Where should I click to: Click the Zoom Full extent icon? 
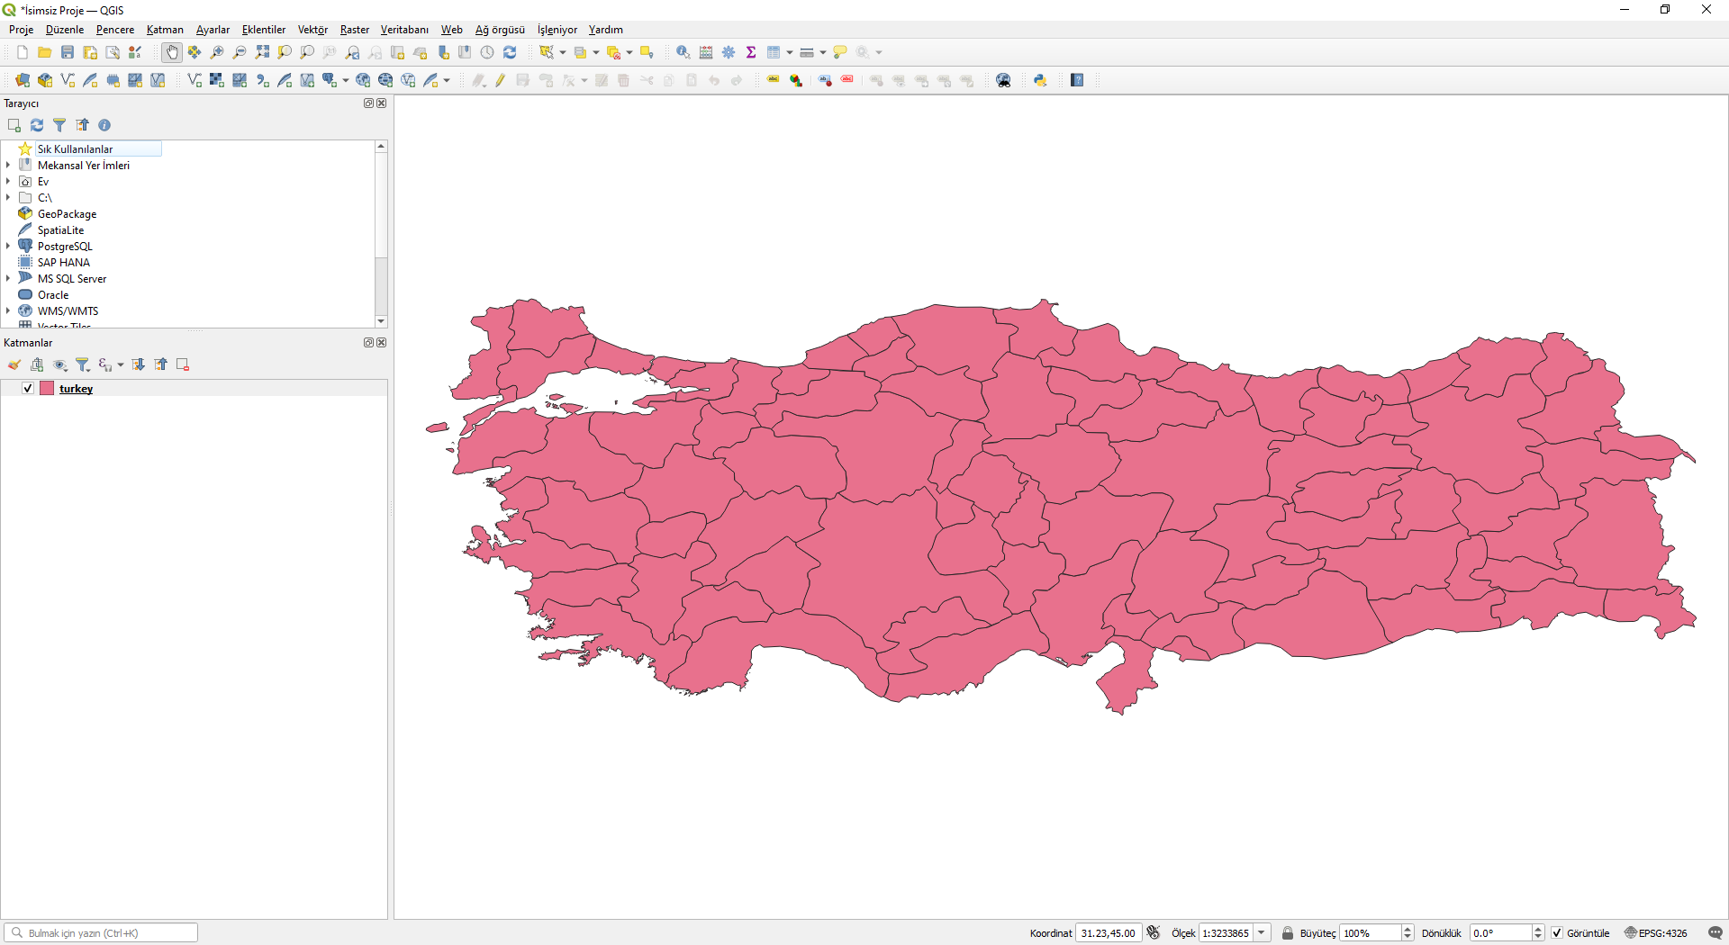click(x=262, y=52)
